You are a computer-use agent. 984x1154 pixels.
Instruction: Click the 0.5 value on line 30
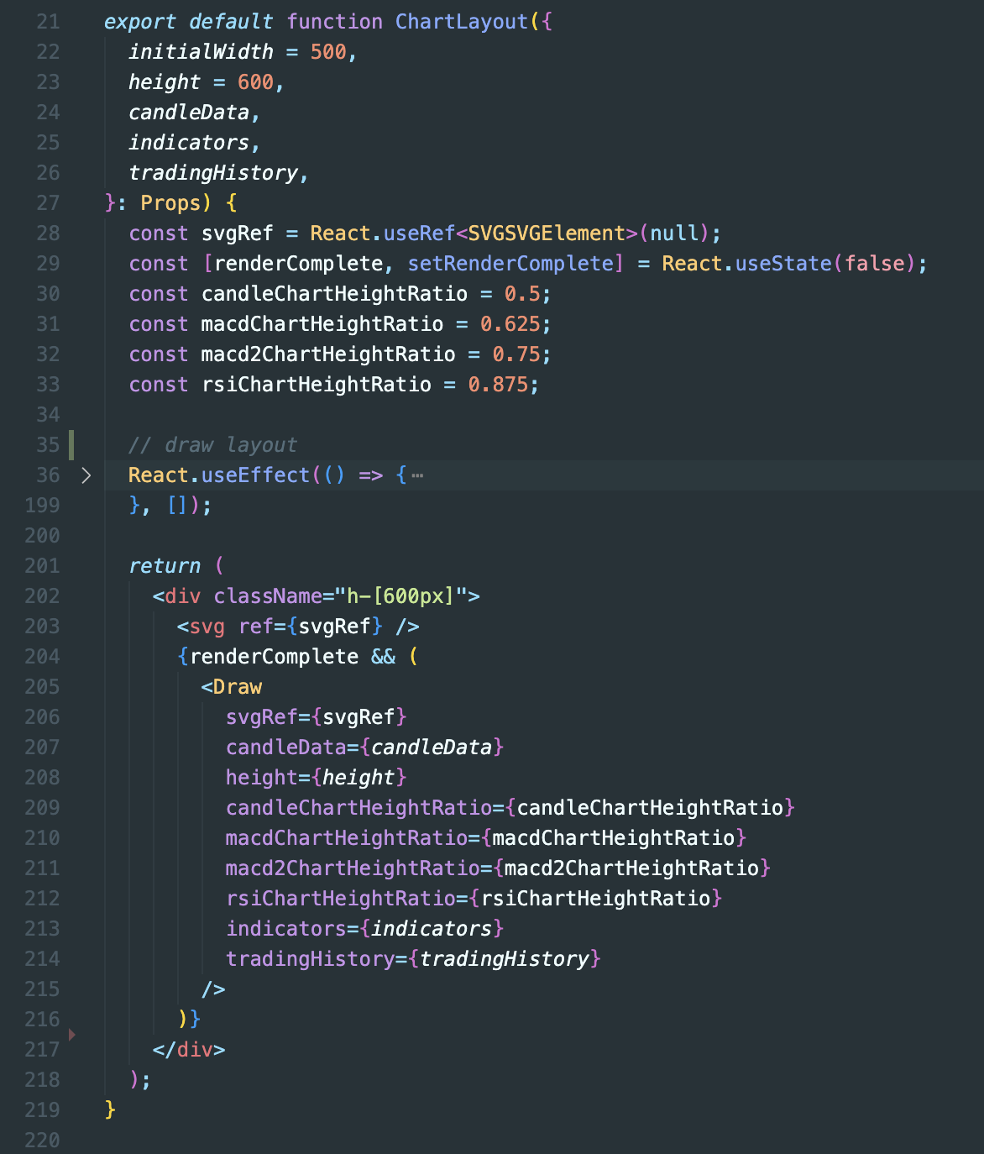click(x=522, y=294)
